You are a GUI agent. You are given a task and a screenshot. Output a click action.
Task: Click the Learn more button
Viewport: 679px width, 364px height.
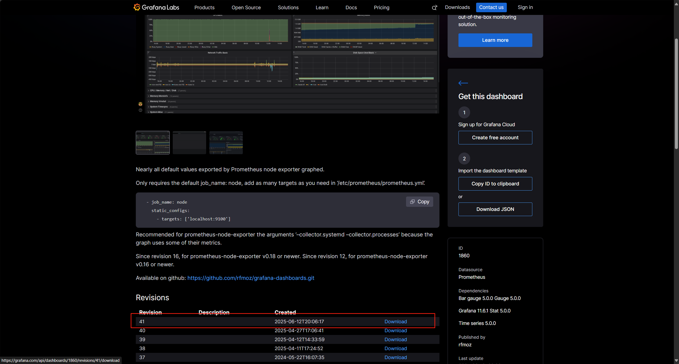(495, 40)
